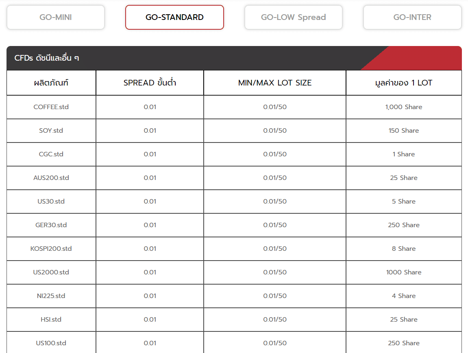Click the 1,000 Share value for COFFEE.std
Image resolution: width=468 pixels, height=353 pixels.
click(404, 107)
